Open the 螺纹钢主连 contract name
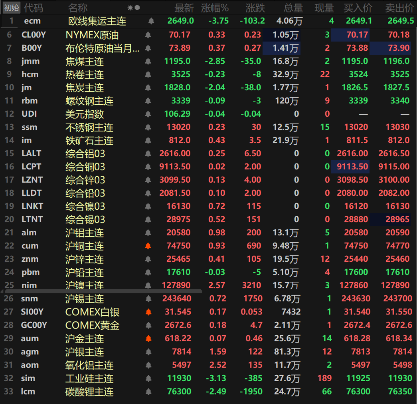Viewport: 417px width, 404px height. [89, 101]
